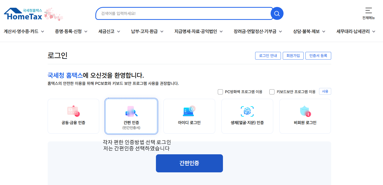Check 키보드보안 프로그램 이용
Image resolution: width=383 pixels, height=185 pixels.
pos(272,92)
